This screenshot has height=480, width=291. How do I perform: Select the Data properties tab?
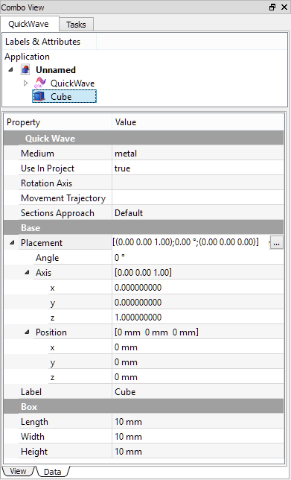click(53, 472)
